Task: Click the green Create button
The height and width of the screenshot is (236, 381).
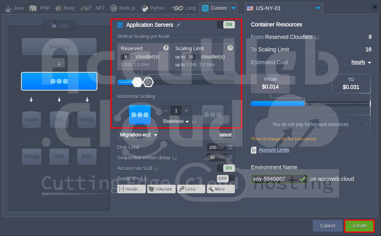Action: [x=360, y=226]
